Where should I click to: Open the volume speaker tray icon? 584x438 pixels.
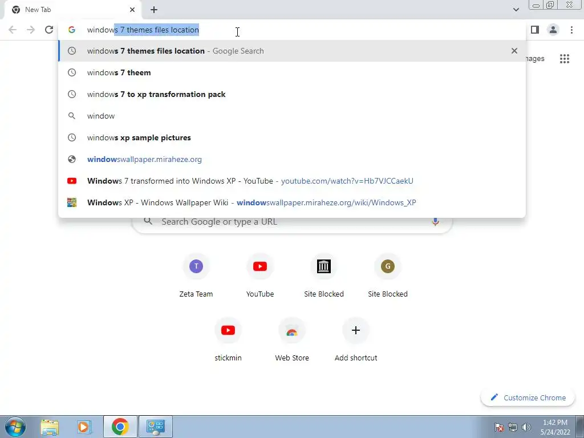click(526, 427)
